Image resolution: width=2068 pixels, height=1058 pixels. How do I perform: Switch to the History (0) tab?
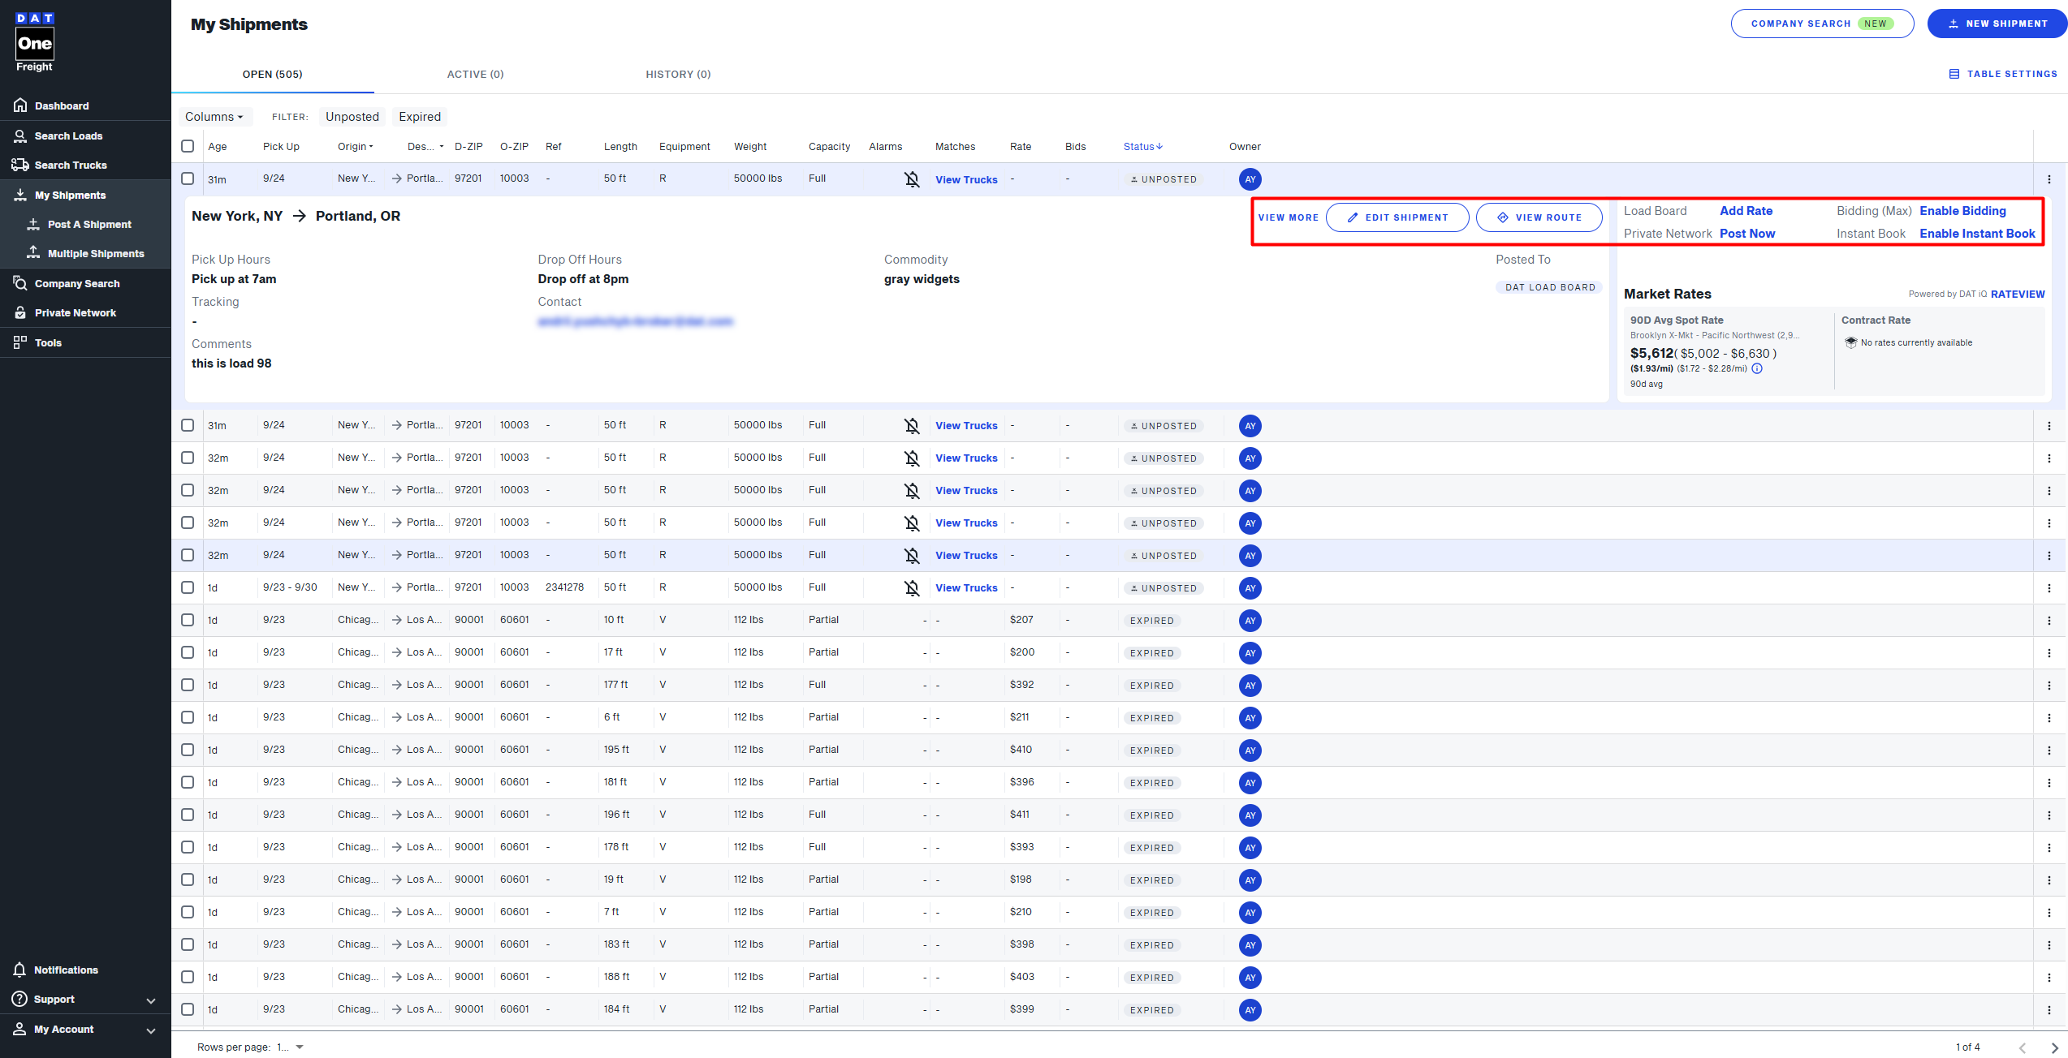coord(678,75)
